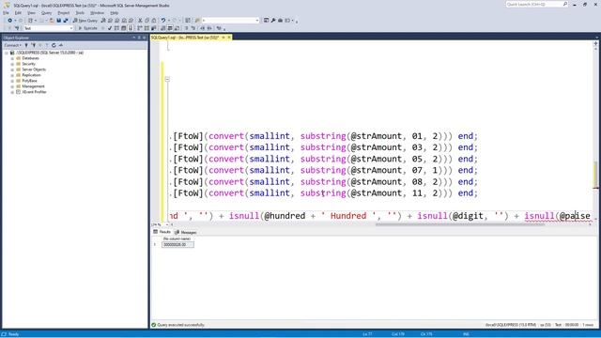The height and width of the screenshot is (338, 601).
Task: Click the Undo arrow icon
Action: tap(163, 21)
